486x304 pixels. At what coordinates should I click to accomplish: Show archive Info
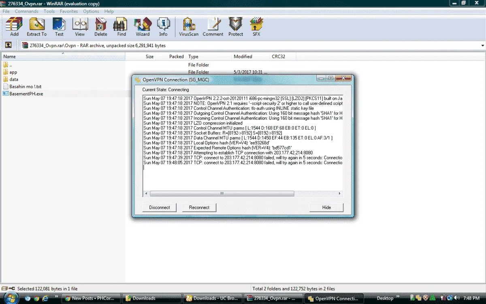(163, 27)
